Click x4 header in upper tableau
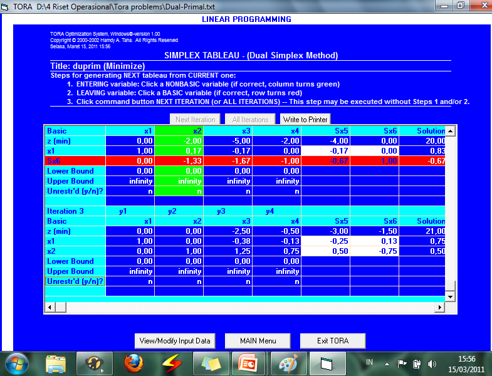 [277, 131]
